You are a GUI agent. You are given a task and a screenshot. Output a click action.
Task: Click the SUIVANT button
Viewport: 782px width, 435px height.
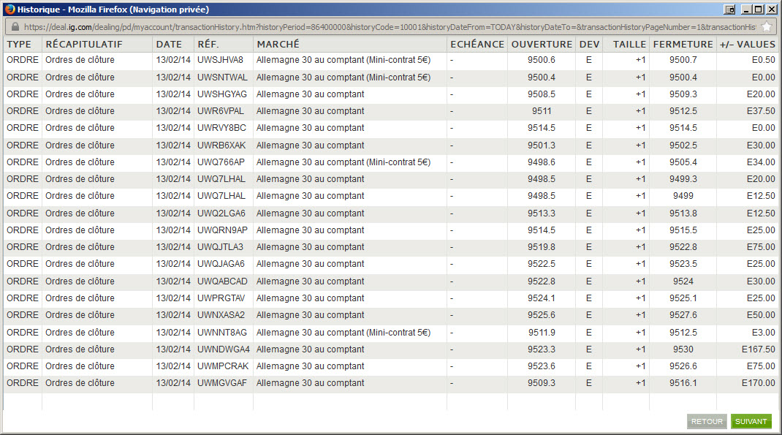click(x=751, y=422)
